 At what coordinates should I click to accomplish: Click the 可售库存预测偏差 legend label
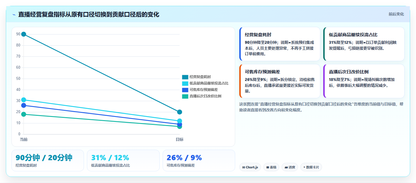[x=203, y=90]
